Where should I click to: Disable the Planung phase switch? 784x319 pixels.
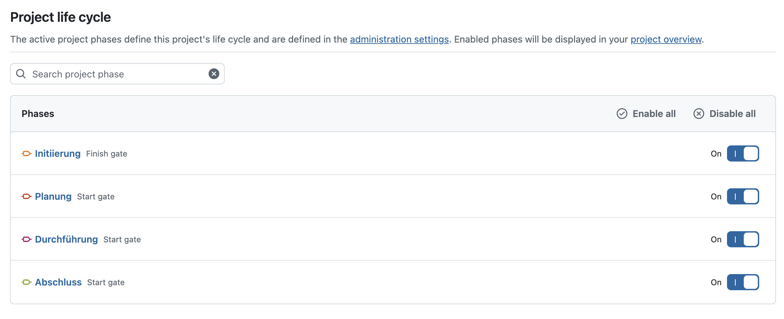pos(743,196)
